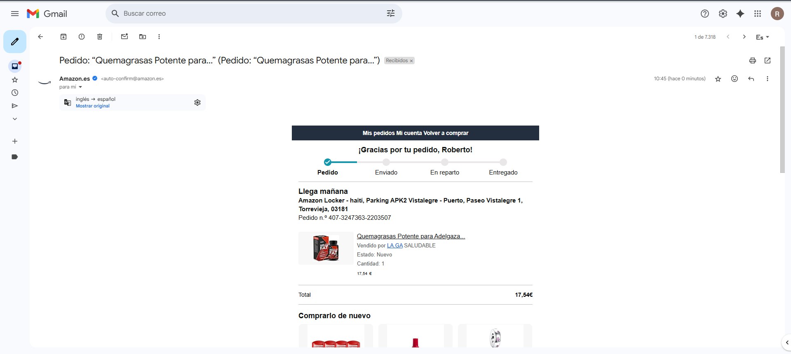
Task: Click the timestamp '10:45 (hace 0 minutos)'
Action: (x=680, y=79)
